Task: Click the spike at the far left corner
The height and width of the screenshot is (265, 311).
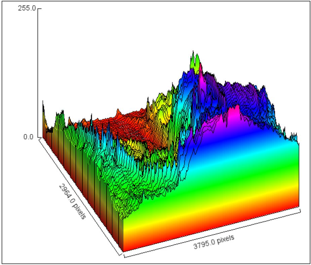Action: (x=43, y=105)
